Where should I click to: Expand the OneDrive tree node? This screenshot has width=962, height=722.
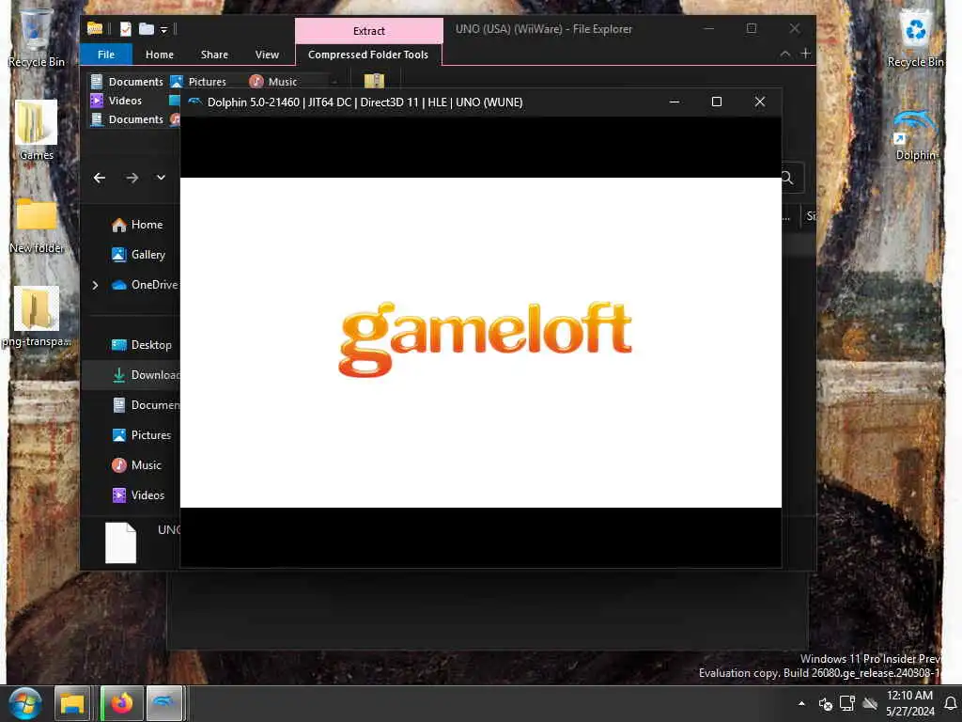(95, 285)
